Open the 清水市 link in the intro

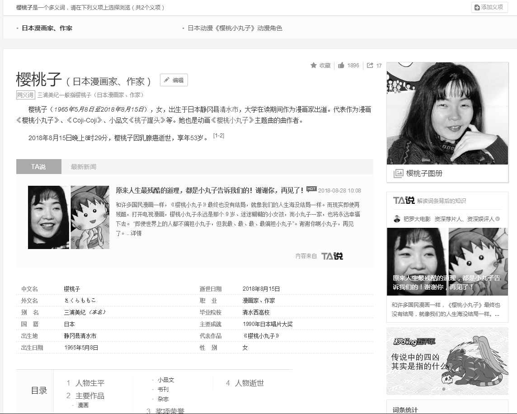(229, 109)
